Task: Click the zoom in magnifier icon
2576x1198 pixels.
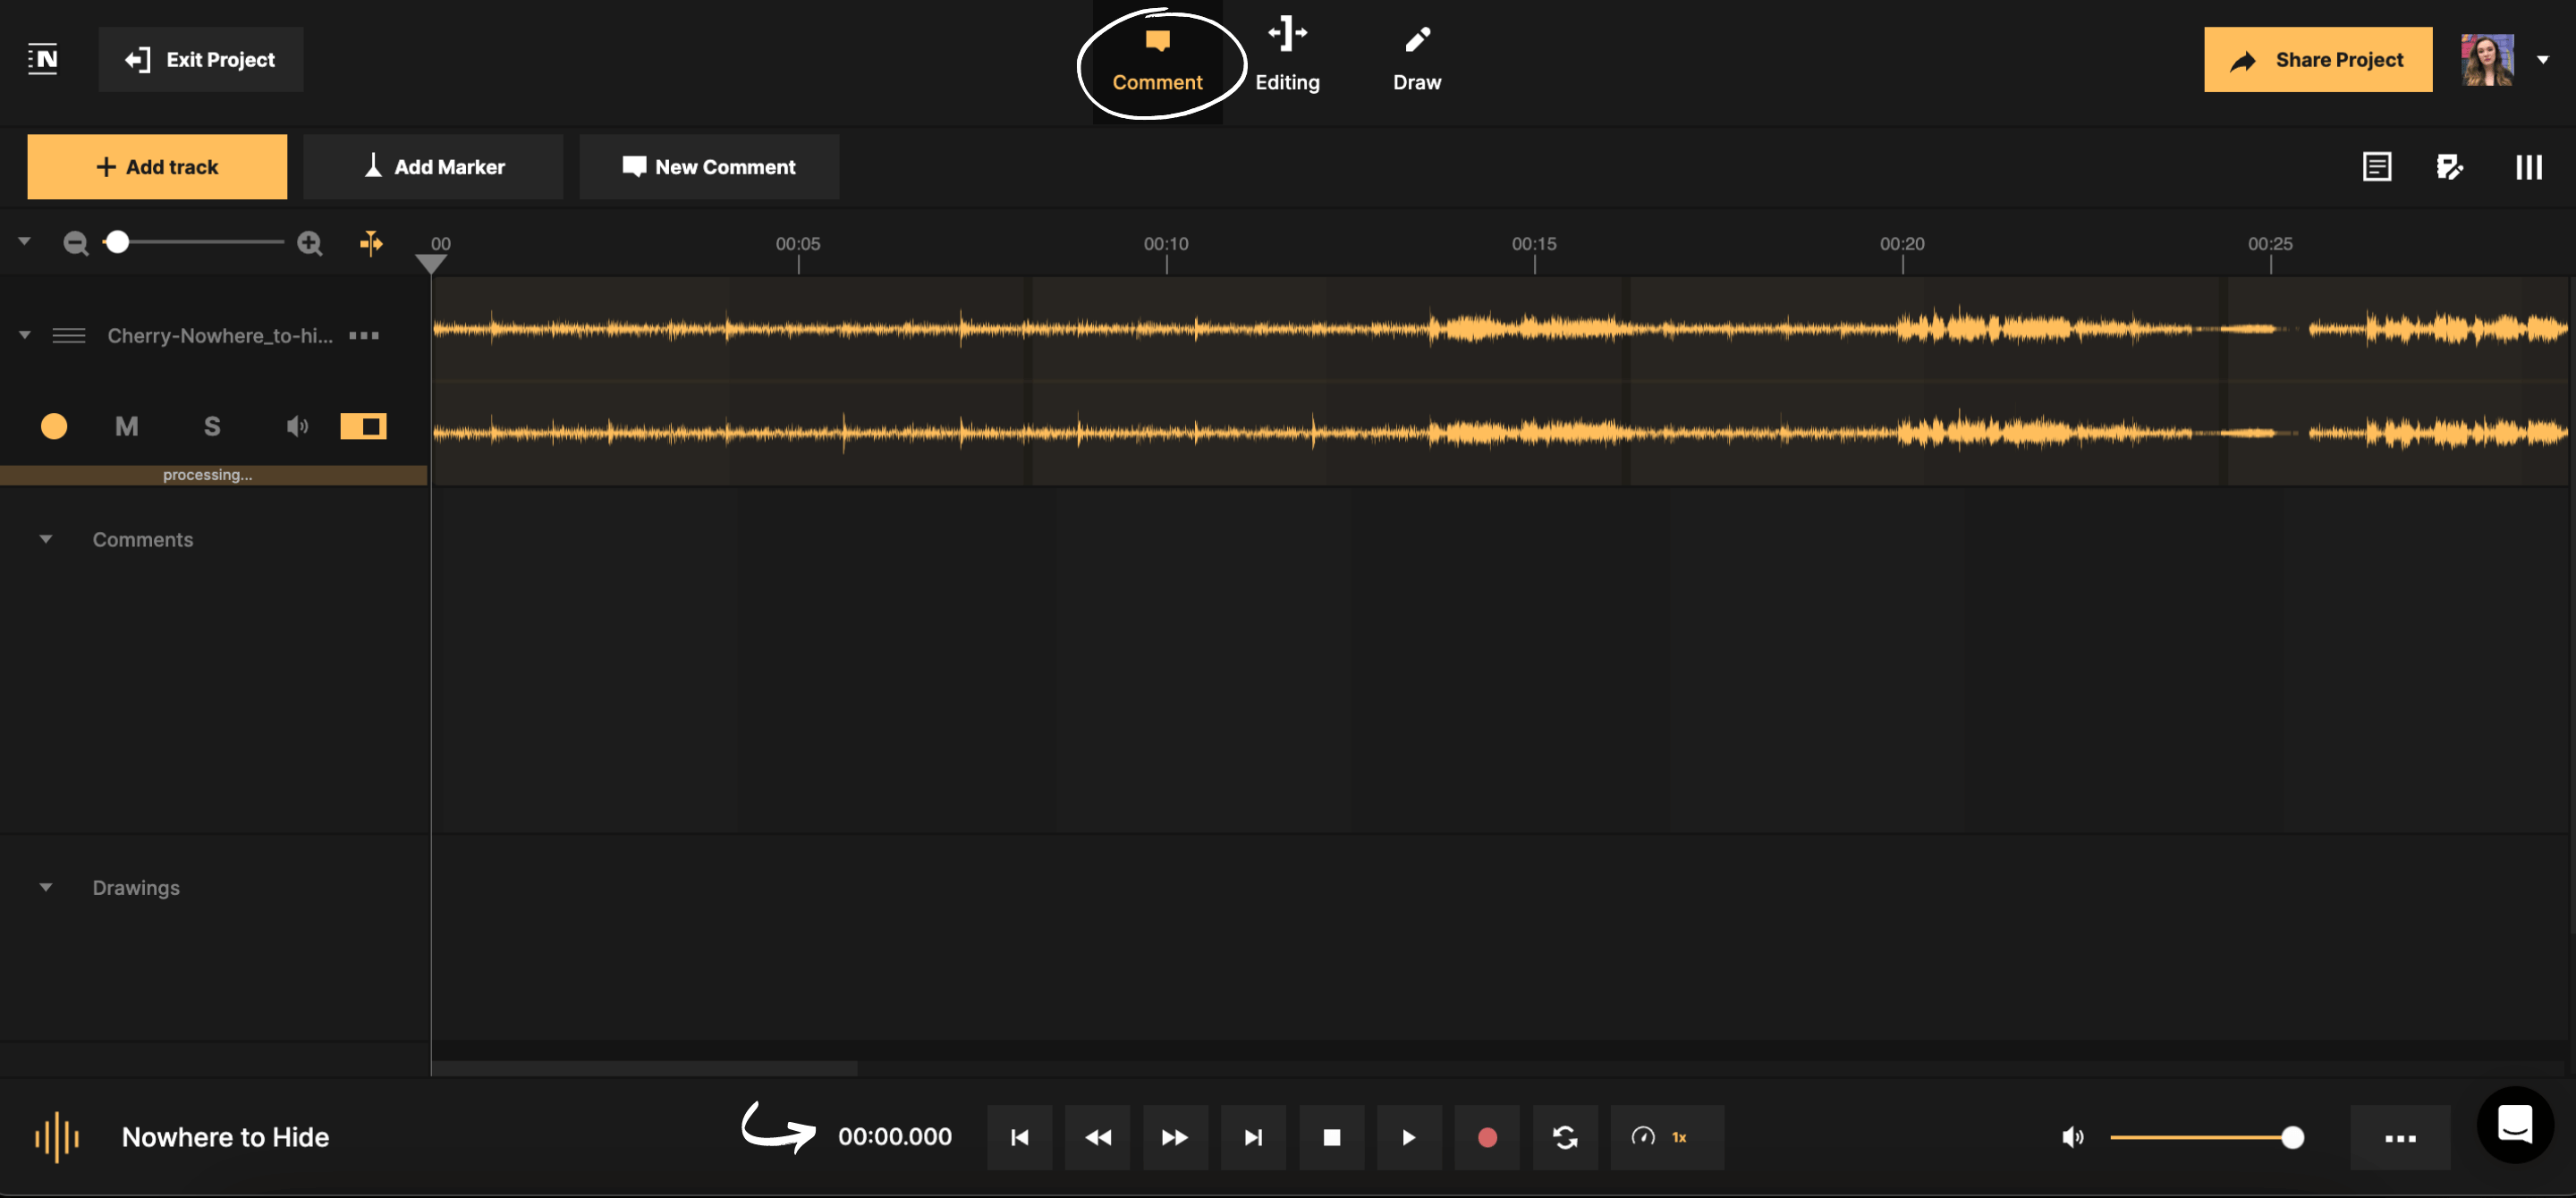Action: [310, 243]
